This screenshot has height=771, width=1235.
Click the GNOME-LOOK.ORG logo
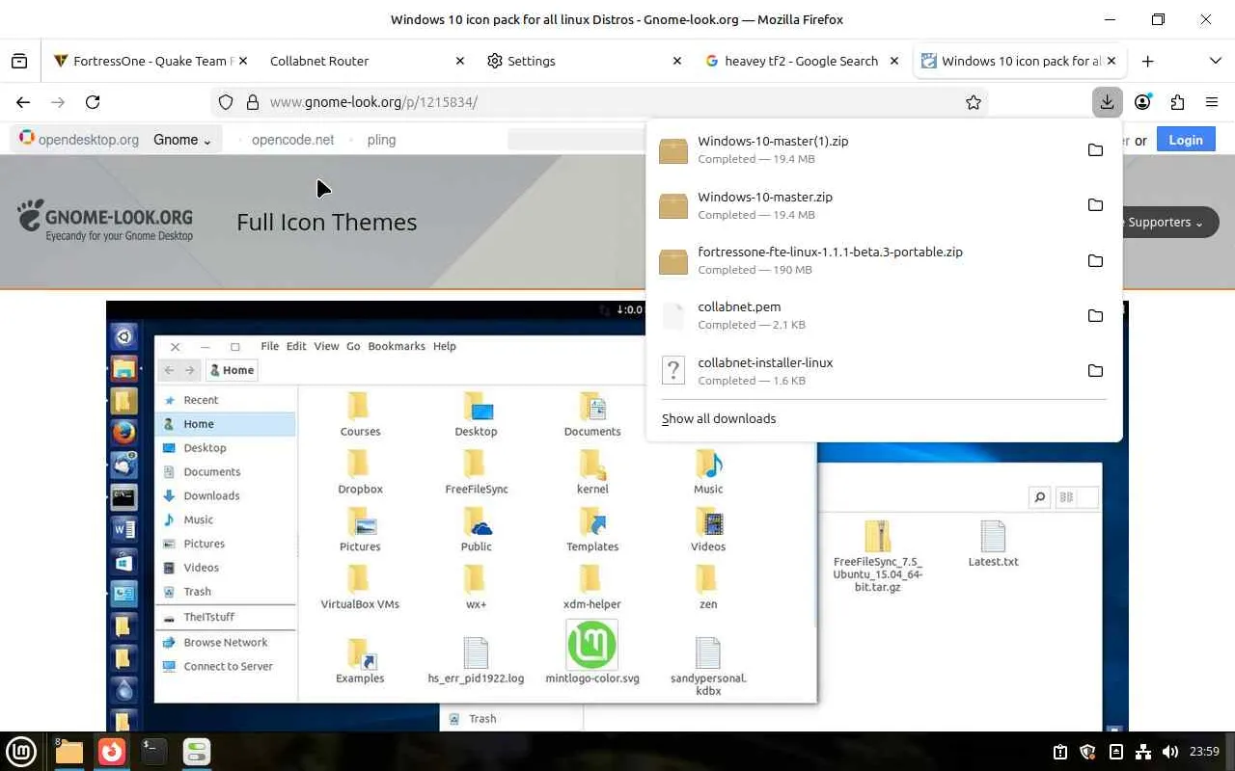pyautogui.click(x=105, y=221)
